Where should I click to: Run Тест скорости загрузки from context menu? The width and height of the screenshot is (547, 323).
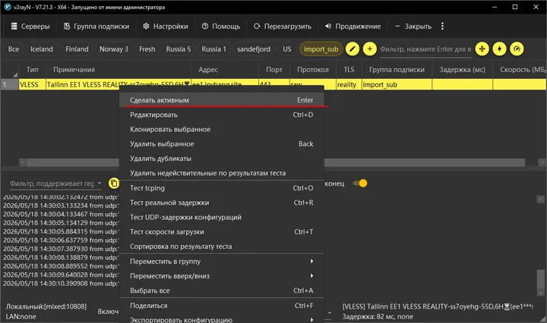click(222, 232)
